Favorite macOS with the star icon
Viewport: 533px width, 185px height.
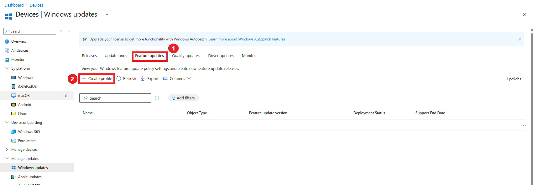click(x=66, y=95)
